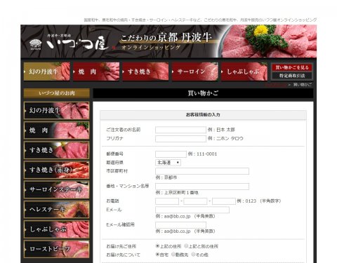The image size is (337, 263).
Task: Open しゃぶしゃぶ top navigation banner
Action: [244, 72]
